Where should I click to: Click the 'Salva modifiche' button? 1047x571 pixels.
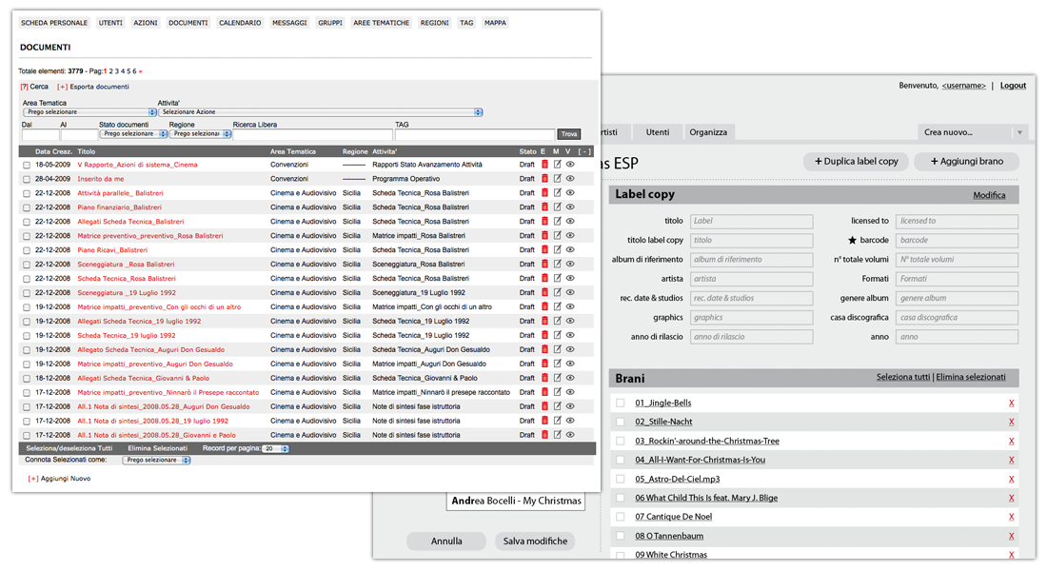click(535, 541)
